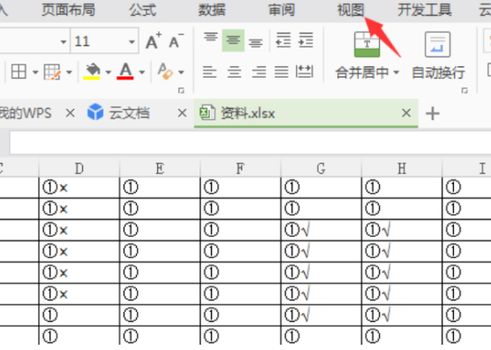Select column D header
Viewport: 491px width, 350px height.
(x=79, y=169)
